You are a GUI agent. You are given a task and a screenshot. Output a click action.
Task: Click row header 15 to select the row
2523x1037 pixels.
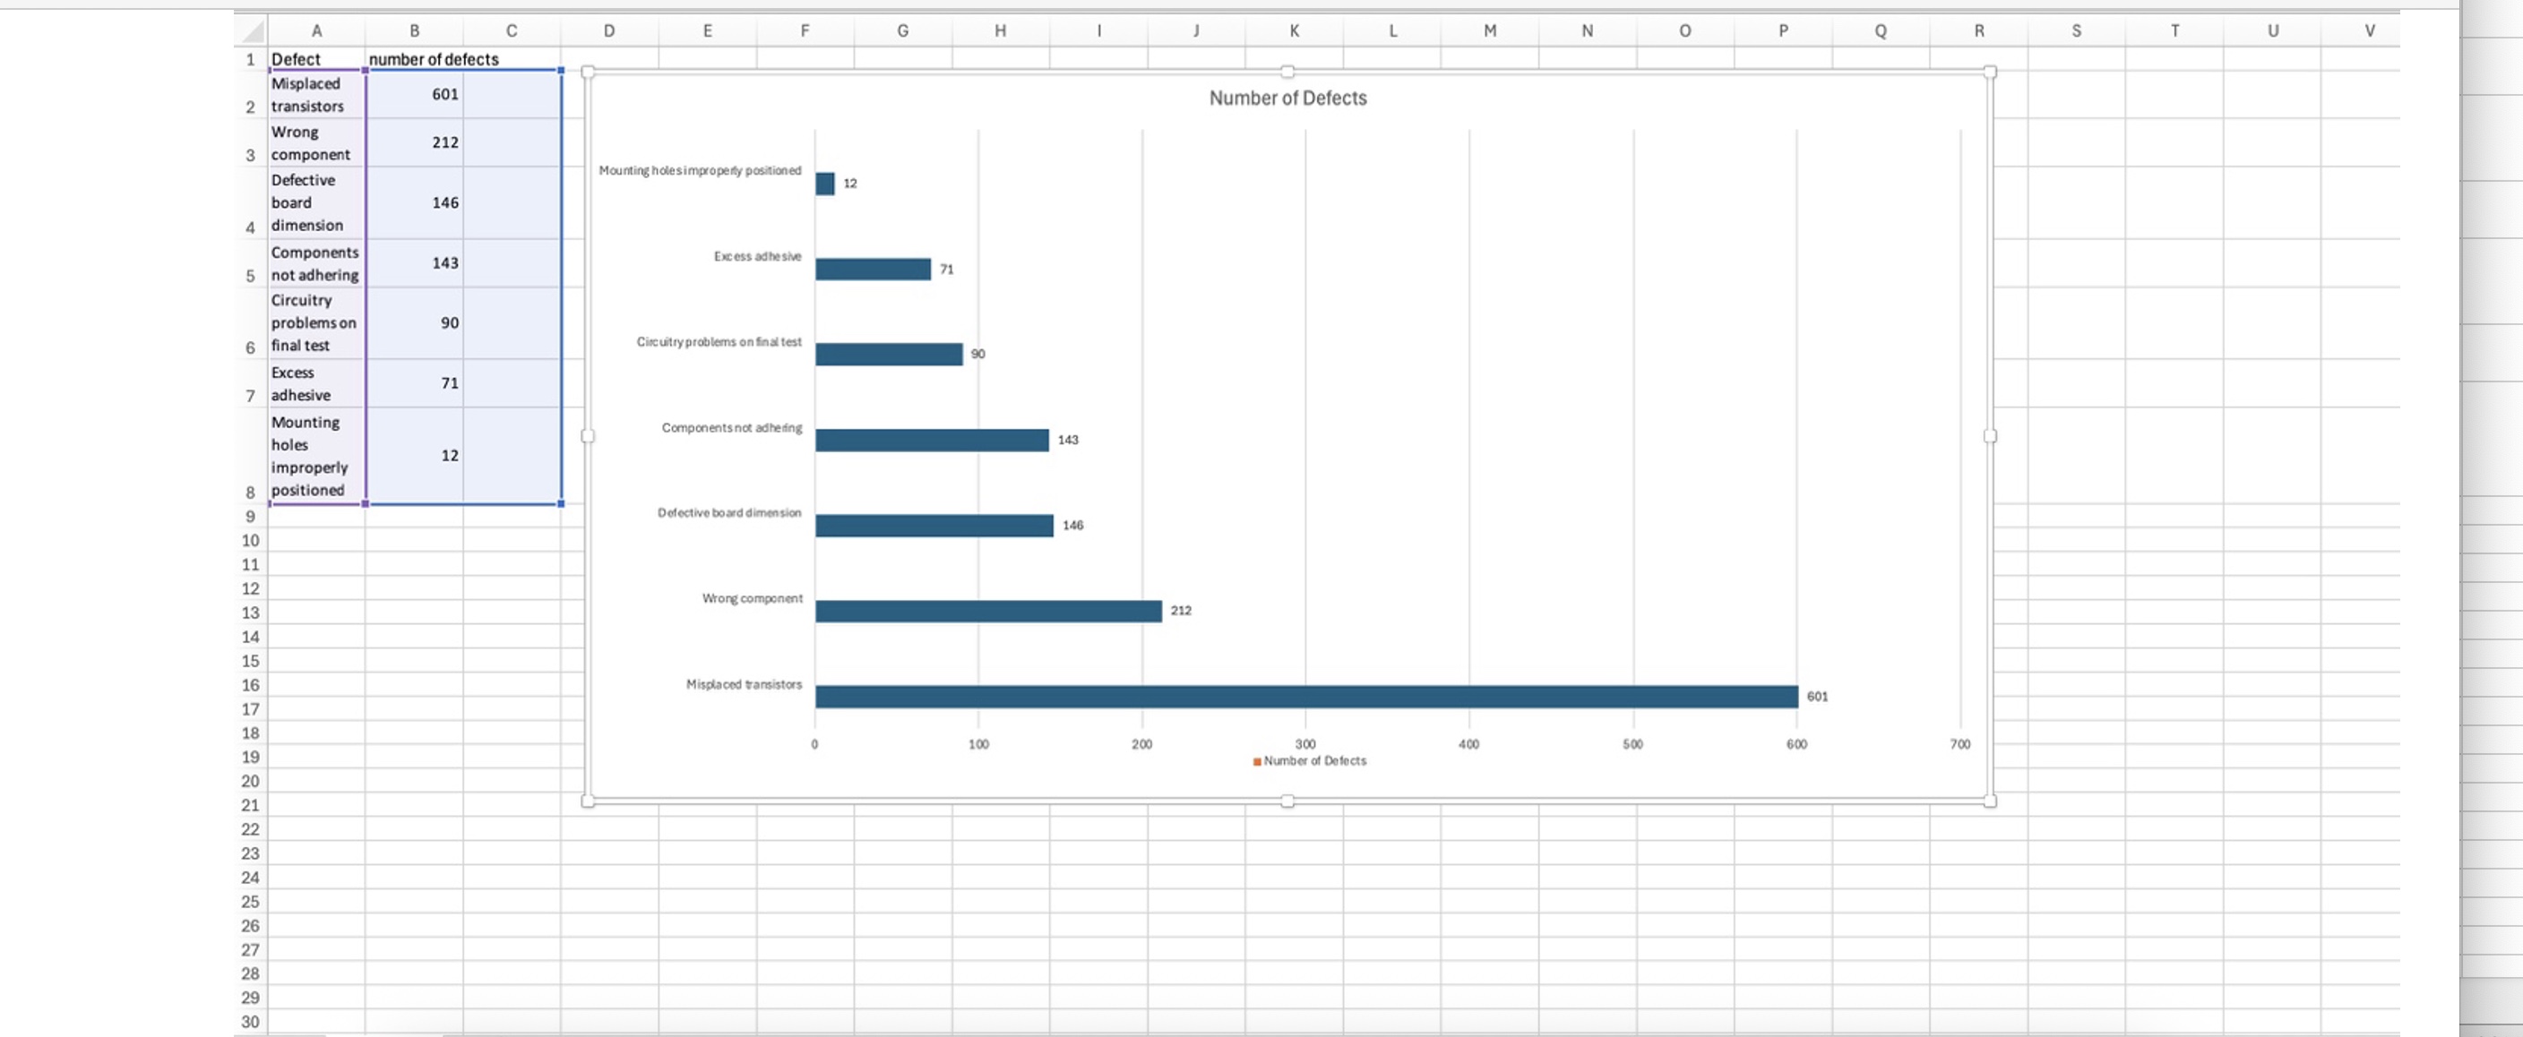[251, 661]
